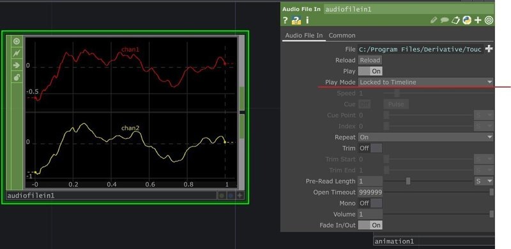Toggle the bypass lightning flag on the node
Viewport: 511px width, 249px height.
click(x=17, y=53)
